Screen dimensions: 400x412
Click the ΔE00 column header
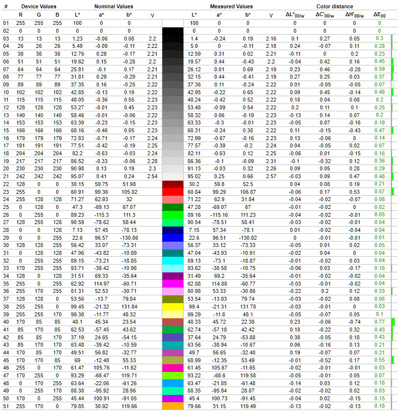pos(379,15)
